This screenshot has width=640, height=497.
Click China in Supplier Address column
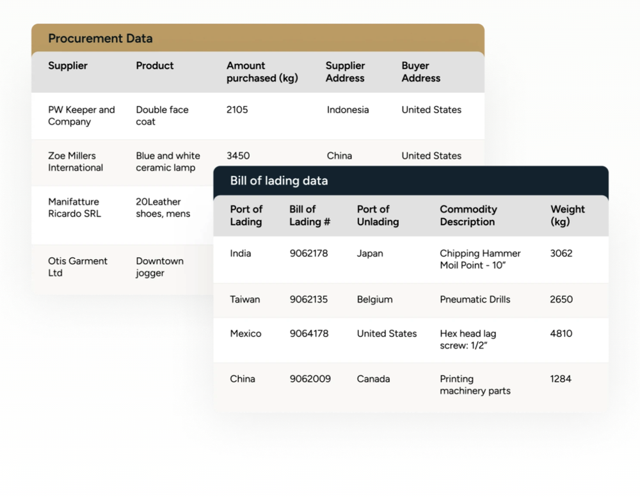(339, 156)
